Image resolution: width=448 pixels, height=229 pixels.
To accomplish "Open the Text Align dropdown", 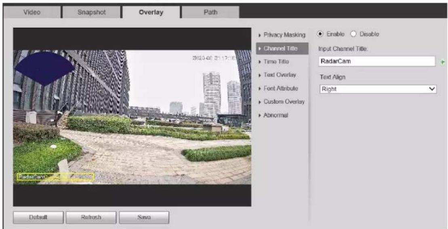I will point(378,89).
